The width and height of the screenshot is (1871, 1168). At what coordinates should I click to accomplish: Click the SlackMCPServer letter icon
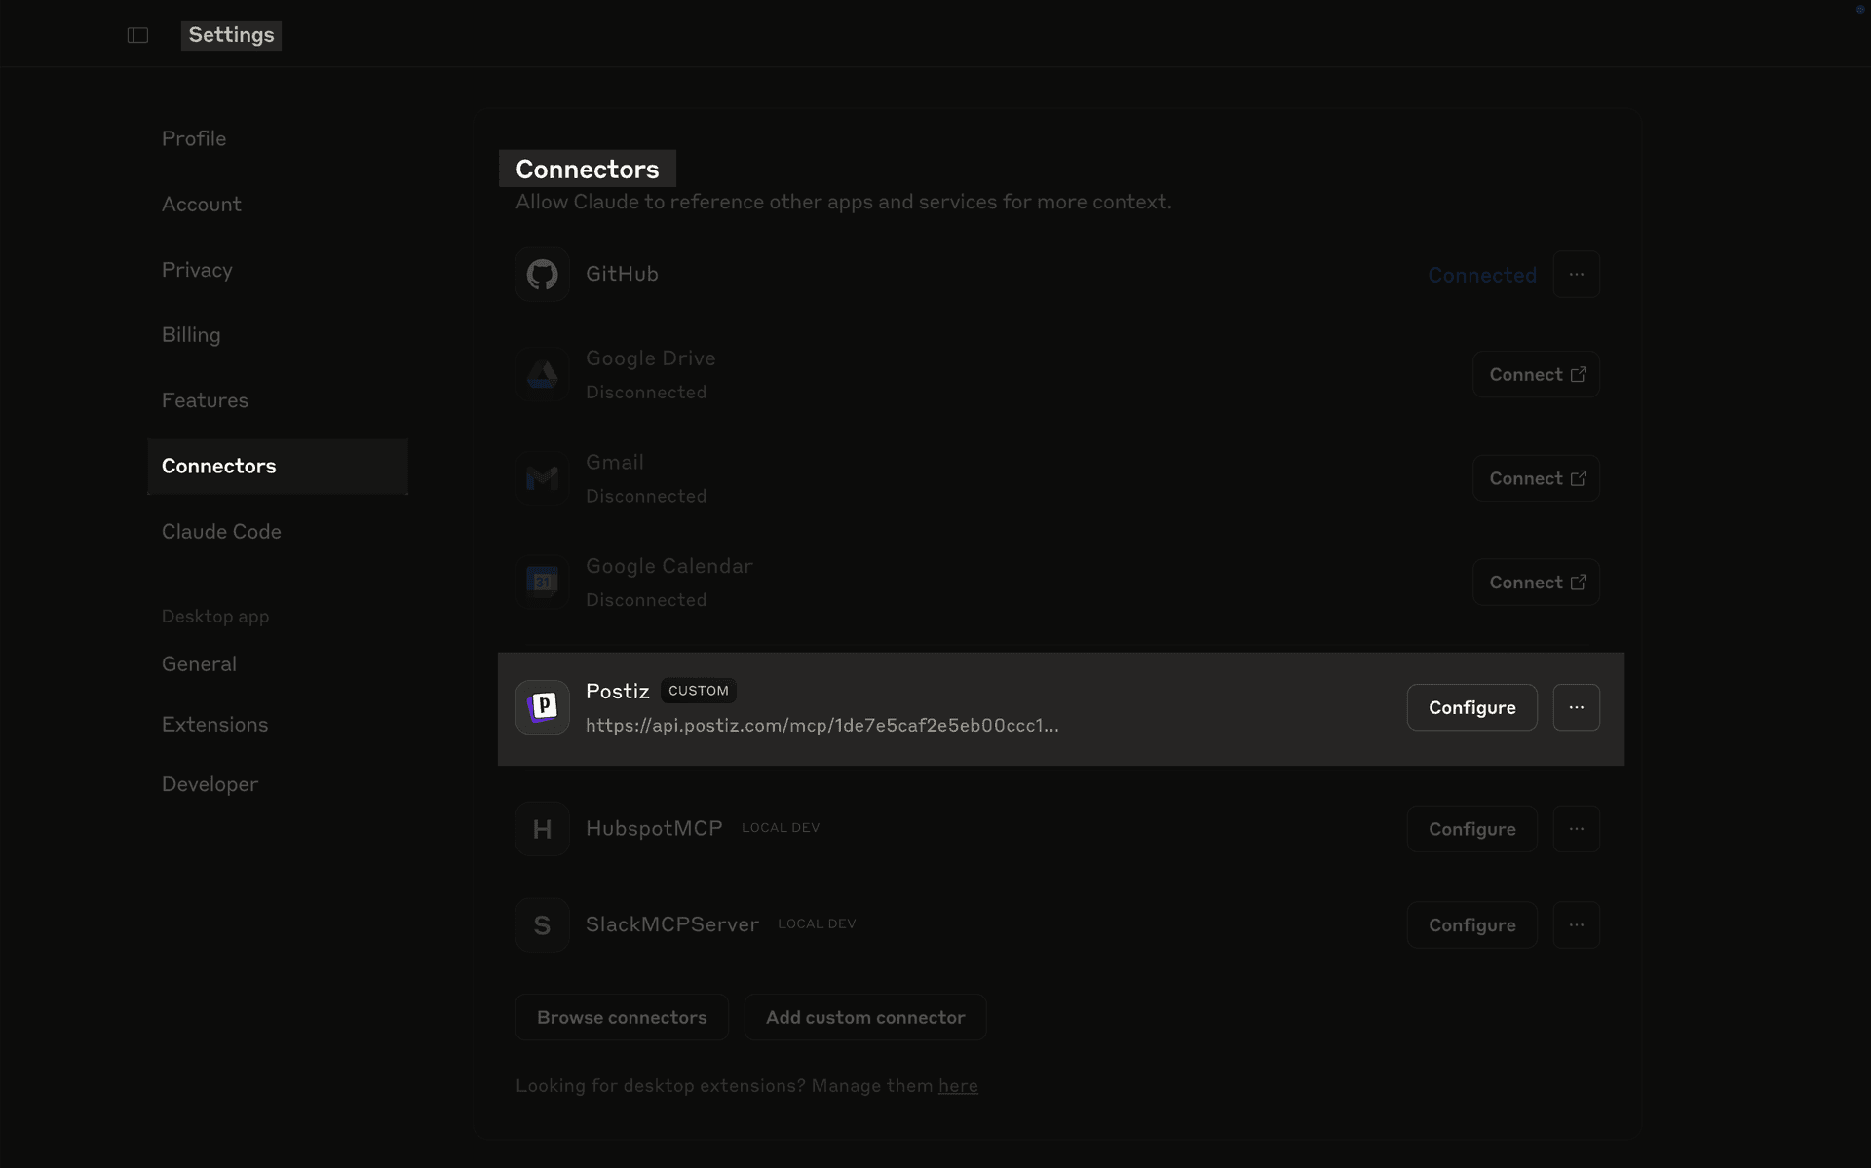[x=542, y=924]
